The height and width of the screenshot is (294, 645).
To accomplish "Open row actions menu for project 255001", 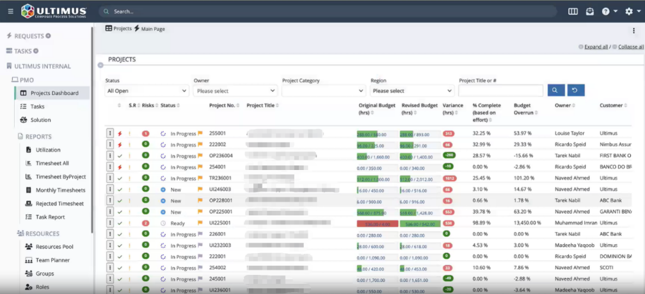I will (x=110, y=134).
